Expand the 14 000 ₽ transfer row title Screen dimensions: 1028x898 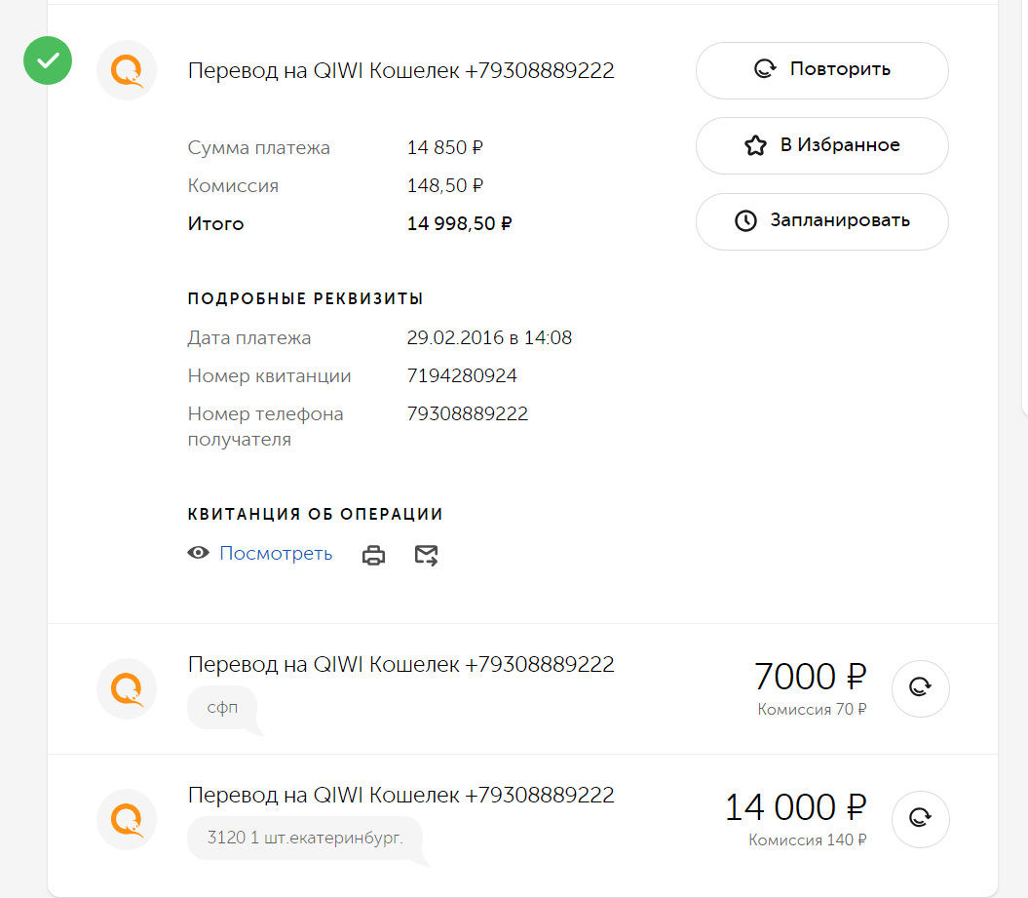pyautogui.click(x=400, y=795)
